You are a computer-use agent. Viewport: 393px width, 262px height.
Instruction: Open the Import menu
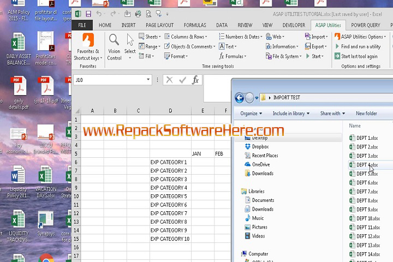coord(316,37)
